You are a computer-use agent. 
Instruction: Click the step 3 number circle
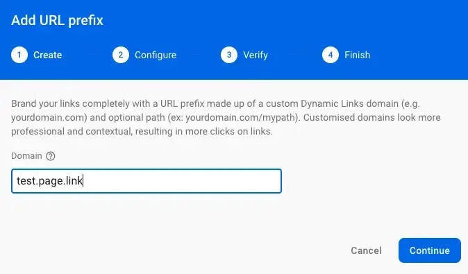coord(229,55)
